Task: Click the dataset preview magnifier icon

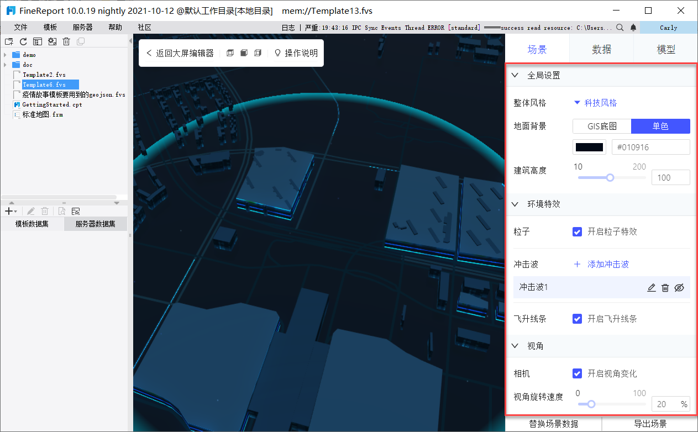Action: pyautogui.click(x=62, y=211)
